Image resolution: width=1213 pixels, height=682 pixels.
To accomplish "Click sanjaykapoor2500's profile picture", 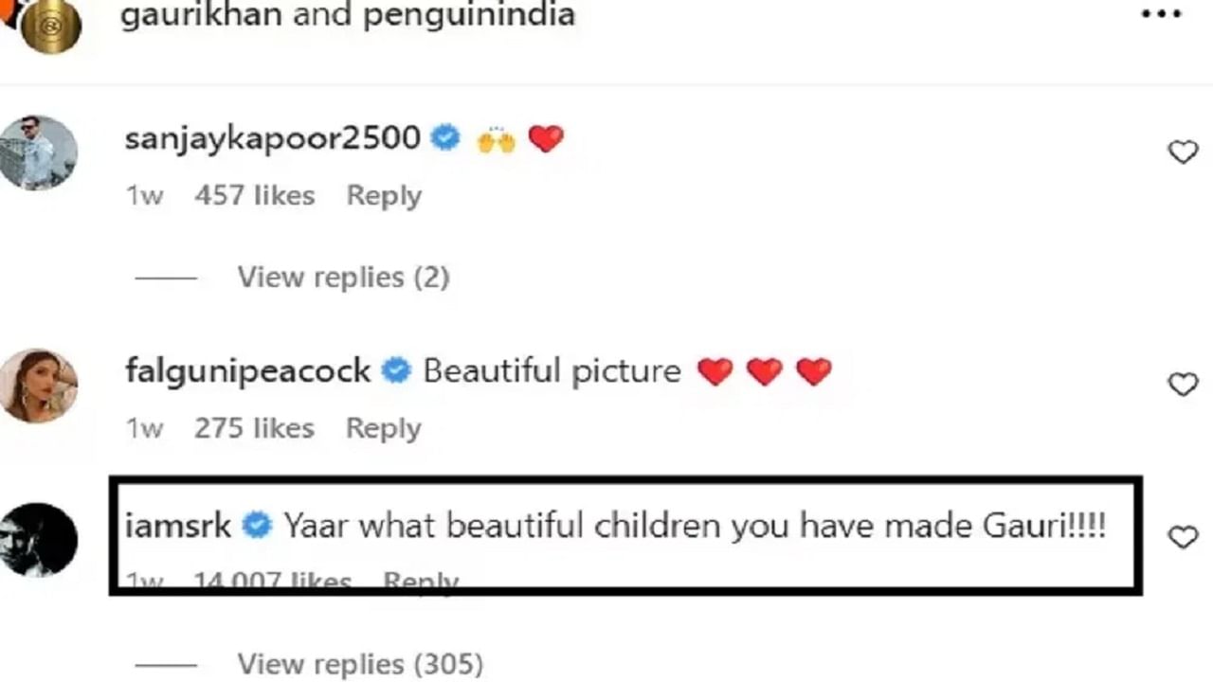I will coord(38,153).
